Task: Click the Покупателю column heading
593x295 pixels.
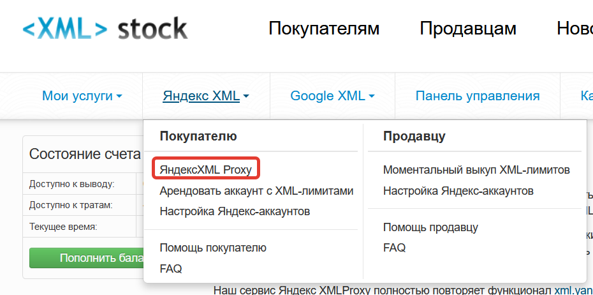Action: click(198, 136)
